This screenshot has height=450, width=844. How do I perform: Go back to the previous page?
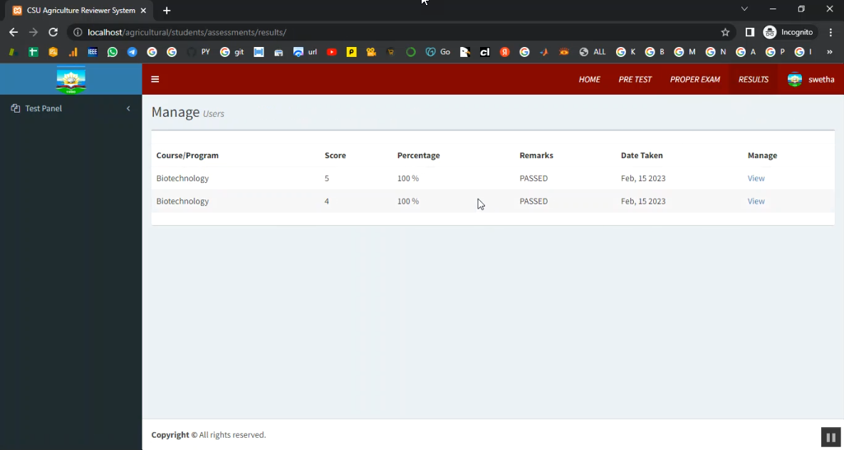click(x=14, y=32)
